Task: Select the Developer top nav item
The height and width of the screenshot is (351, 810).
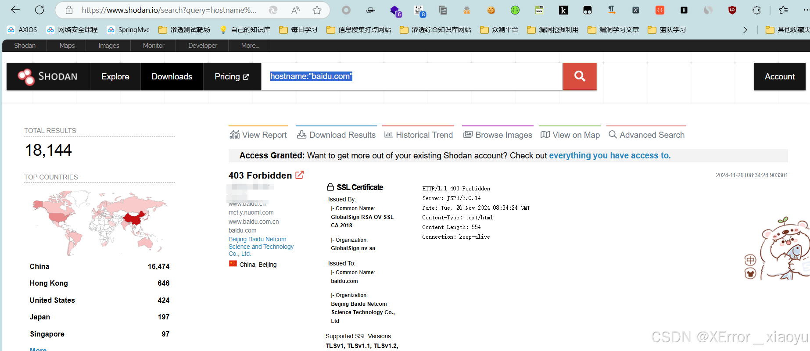Action: (203, 45)
